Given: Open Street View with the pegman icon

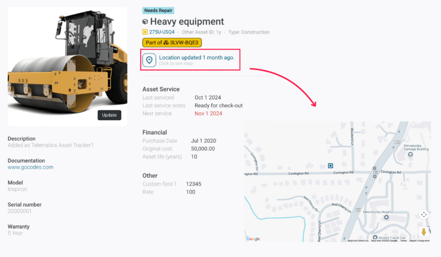Looking at the screenshot, I should [424, 232].
